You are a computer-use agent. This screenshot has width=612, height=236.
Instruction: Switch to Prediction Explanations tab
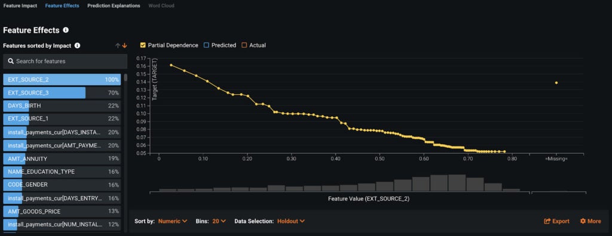[114, 6]
